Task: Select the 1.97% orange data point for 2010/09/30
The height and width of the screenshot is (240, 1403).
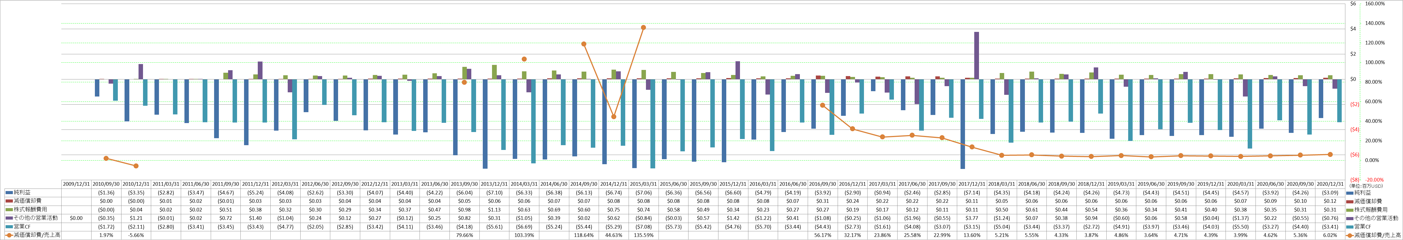Action: [x=106, y=158]
